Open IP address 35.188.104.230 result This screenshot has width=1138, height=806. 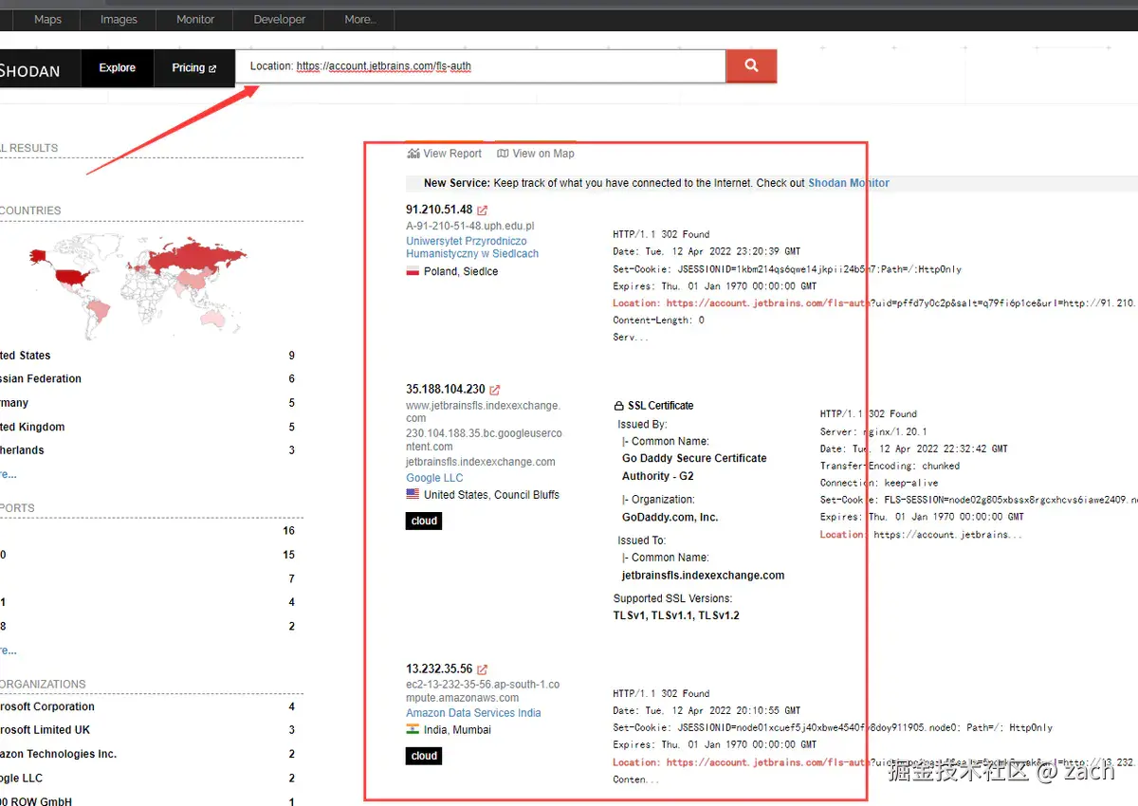pyautogui.click(x=446, y=389)
